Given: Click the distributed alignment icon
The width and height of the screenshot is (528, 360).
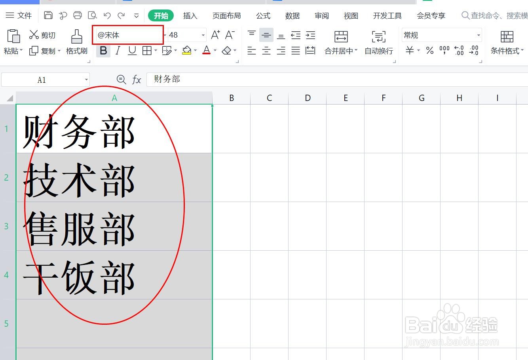Looking at the screenshot, I should tap(311, 50).
